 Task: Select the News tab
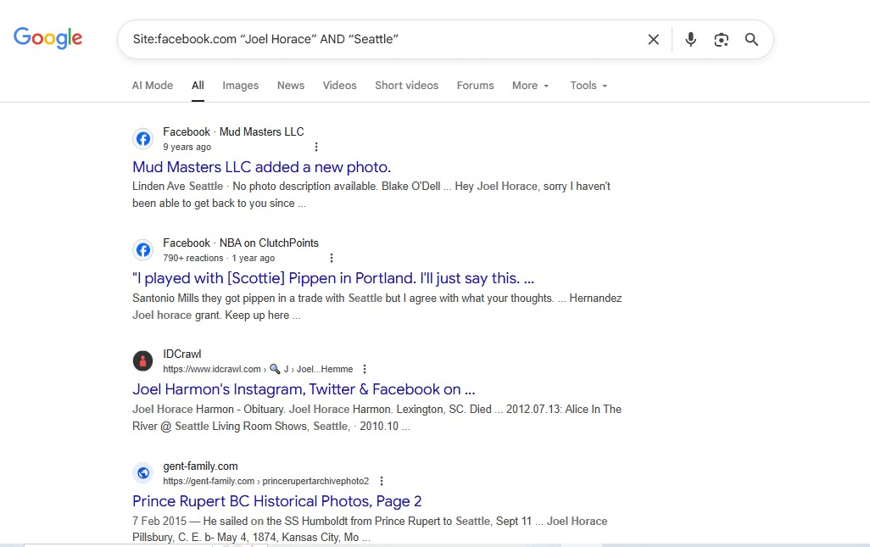[290, 85]
